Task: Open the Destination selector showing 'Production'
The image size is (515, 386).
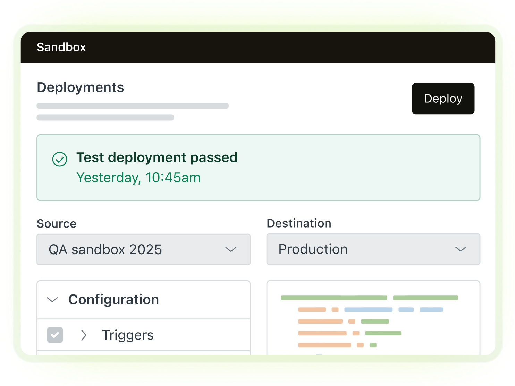Action: click(x=373, y=249)
